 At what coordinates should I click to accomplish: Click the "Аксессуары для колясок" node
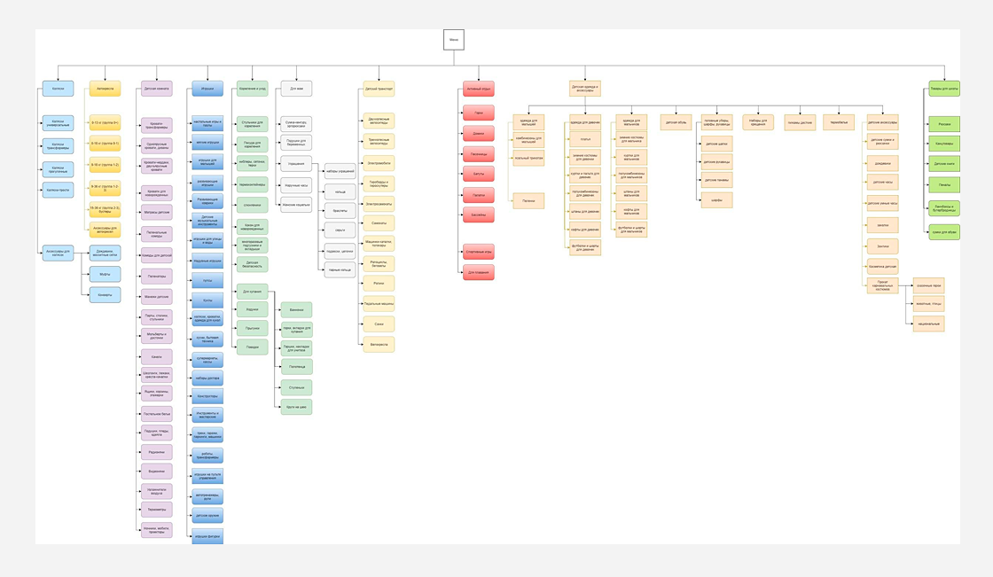click(x=58, y=253)
